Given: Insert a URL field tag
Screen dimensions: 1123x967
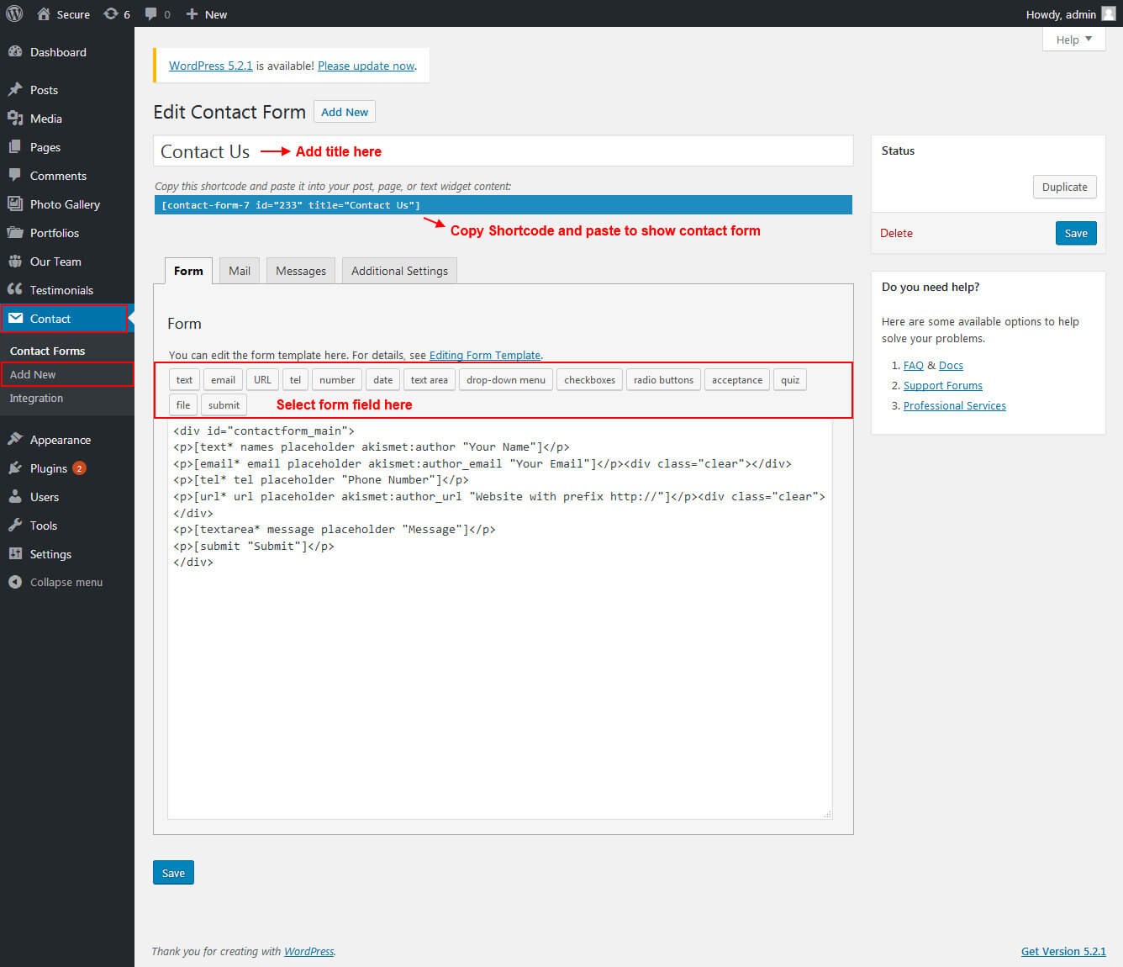Looking at the screenshot, I should 262,380.
